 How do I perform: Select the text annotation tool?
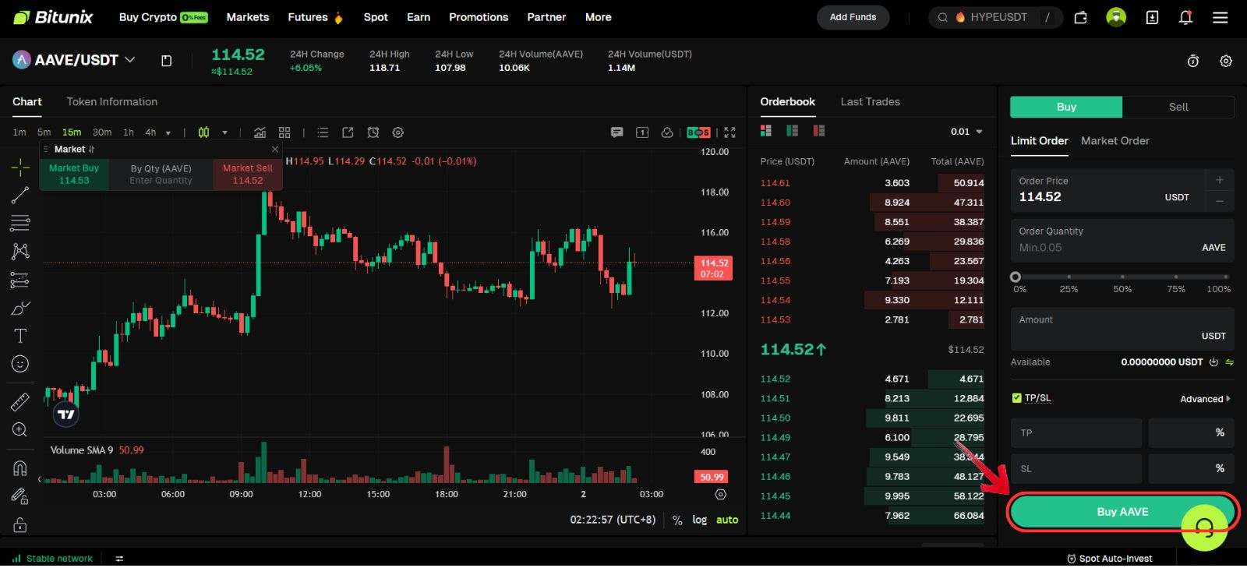[20, 336]
